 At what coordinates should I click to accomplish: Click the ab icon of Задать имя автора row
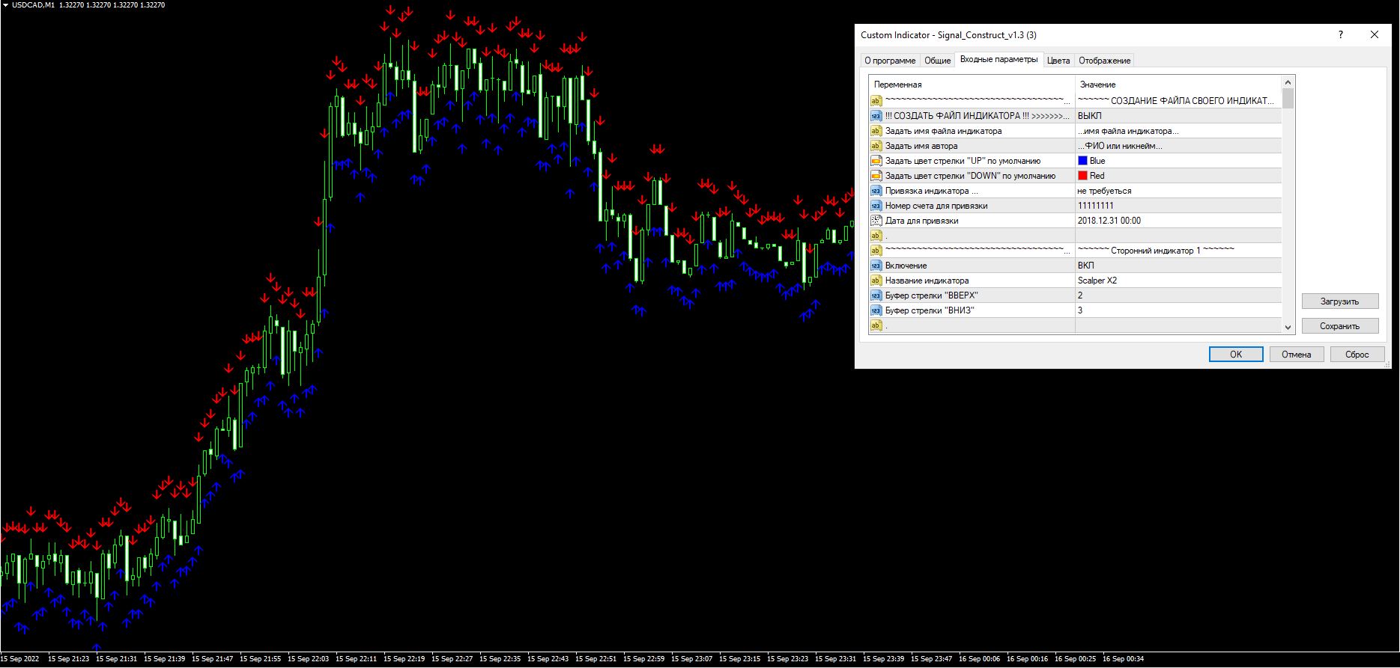click(876, 146)
